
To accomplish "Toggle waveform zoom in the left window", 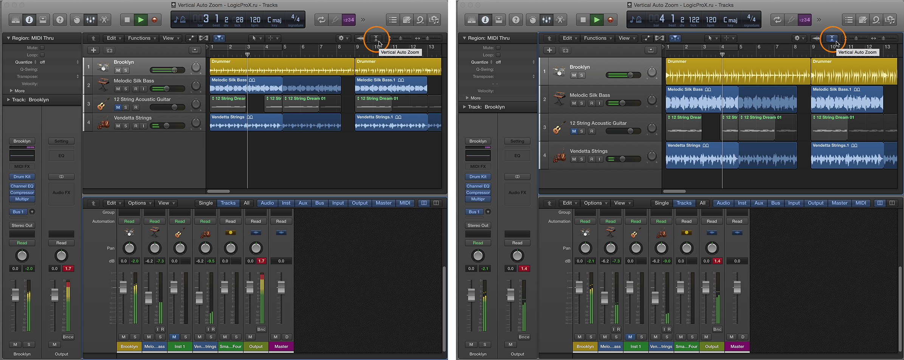I will (x=361, y=38).
